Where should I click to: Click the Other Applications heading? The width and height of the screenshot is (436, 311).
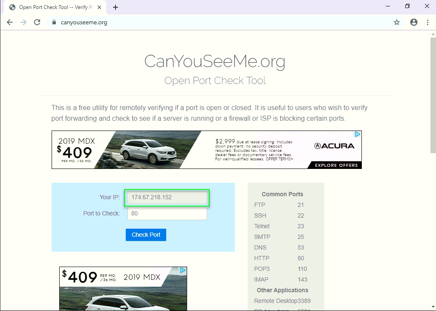[283, 290]
